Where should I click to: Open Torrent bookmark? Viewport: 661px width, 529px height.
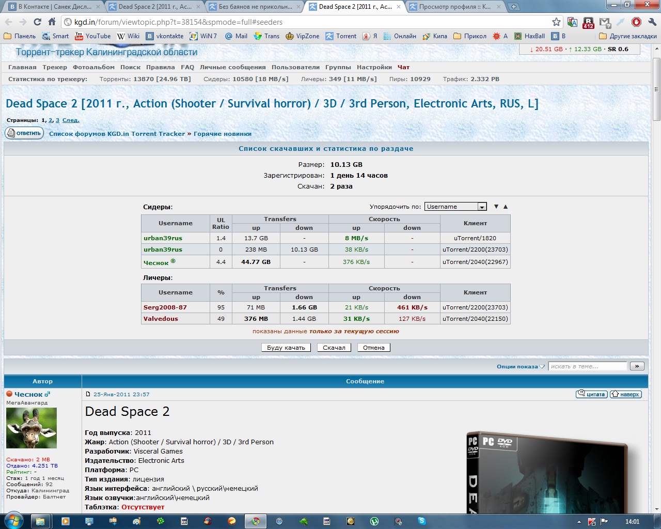click(x=341, y=36)
